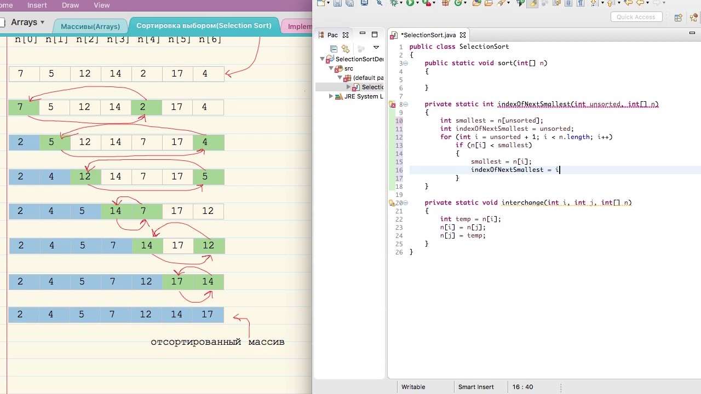Collapse All in Package Explorer

pyautogui.click(x=334, y=49)
